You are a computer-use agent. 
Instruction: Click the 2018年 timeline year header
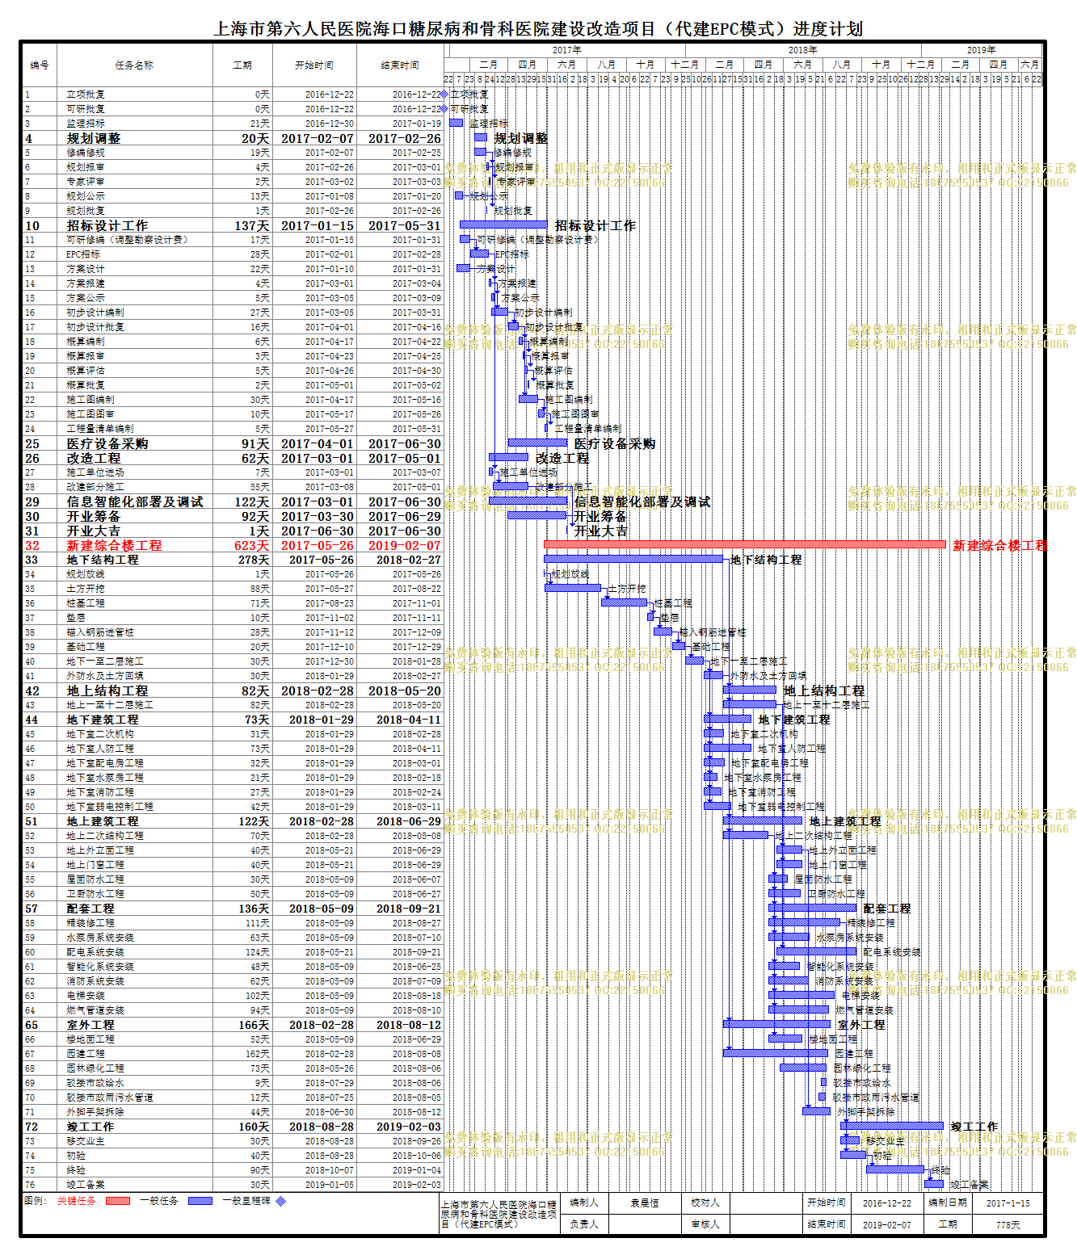[802, 50]
